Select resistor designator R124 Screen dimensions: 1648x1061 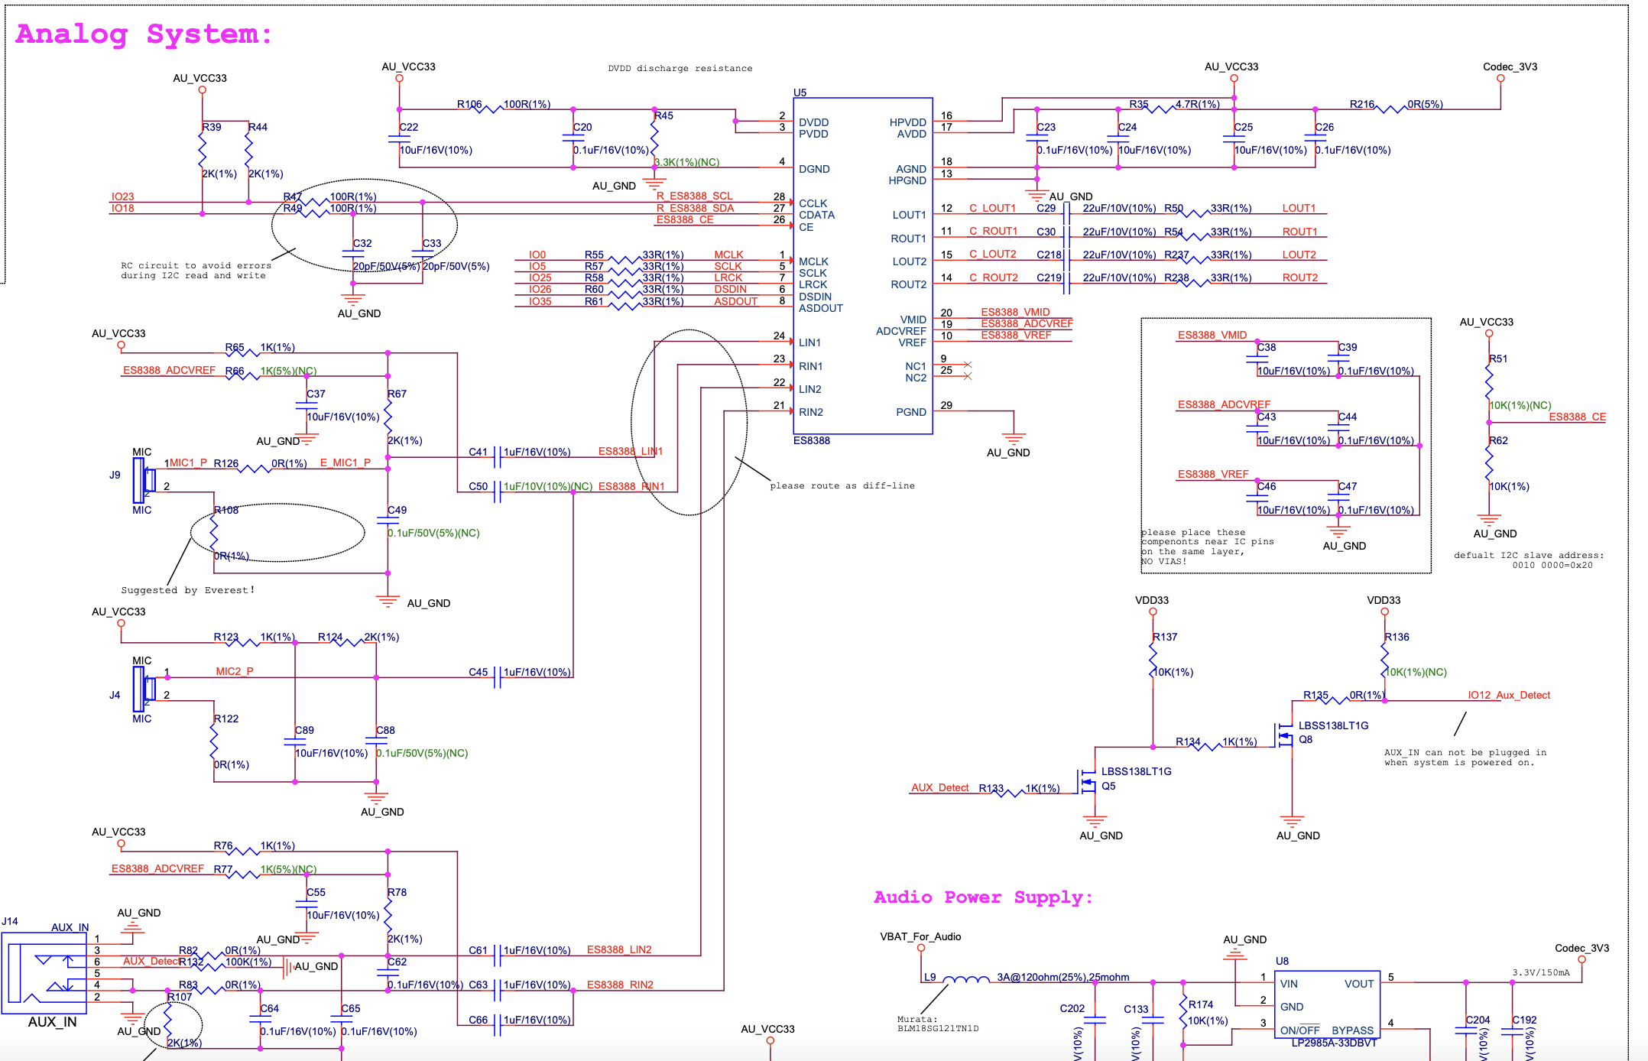coord(330,637)
